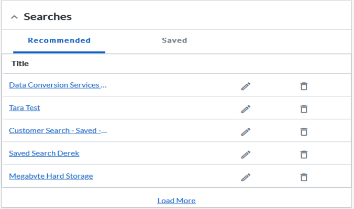
Task: Delete the Tara Test saved search
Action: (304, 109)
